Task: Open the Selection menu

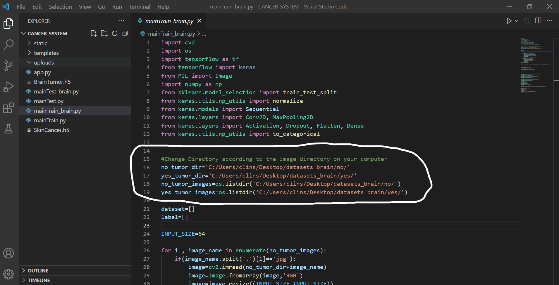Action: pos(60,6)
